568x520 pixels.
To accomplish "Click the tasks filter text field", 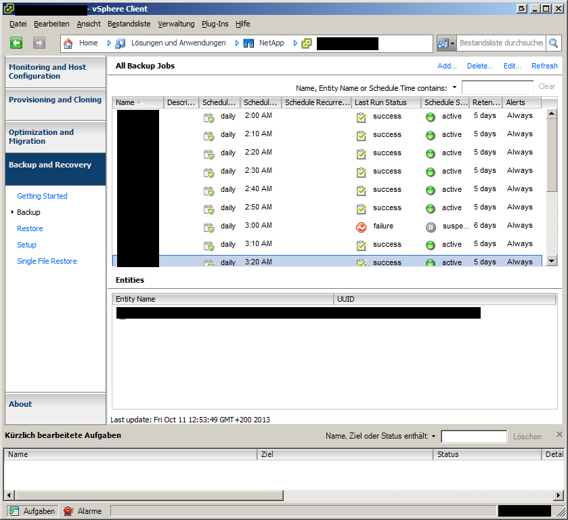I will pos(474,437).
